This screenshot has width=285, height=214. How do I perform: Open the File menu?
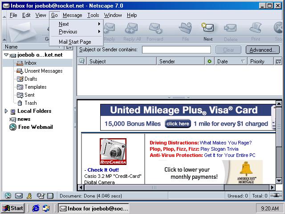point(13,15)
